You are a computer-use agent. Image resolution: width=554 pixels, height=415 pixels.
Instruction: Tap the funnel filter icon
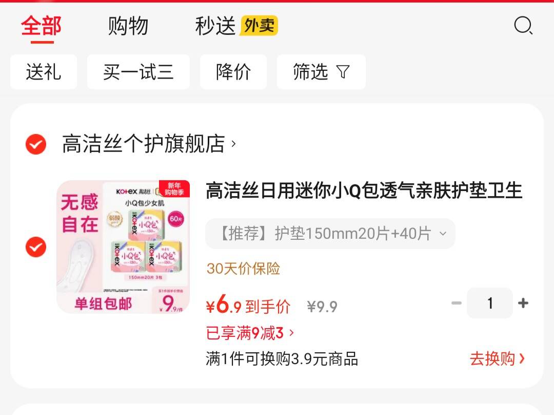click(343, 72)
